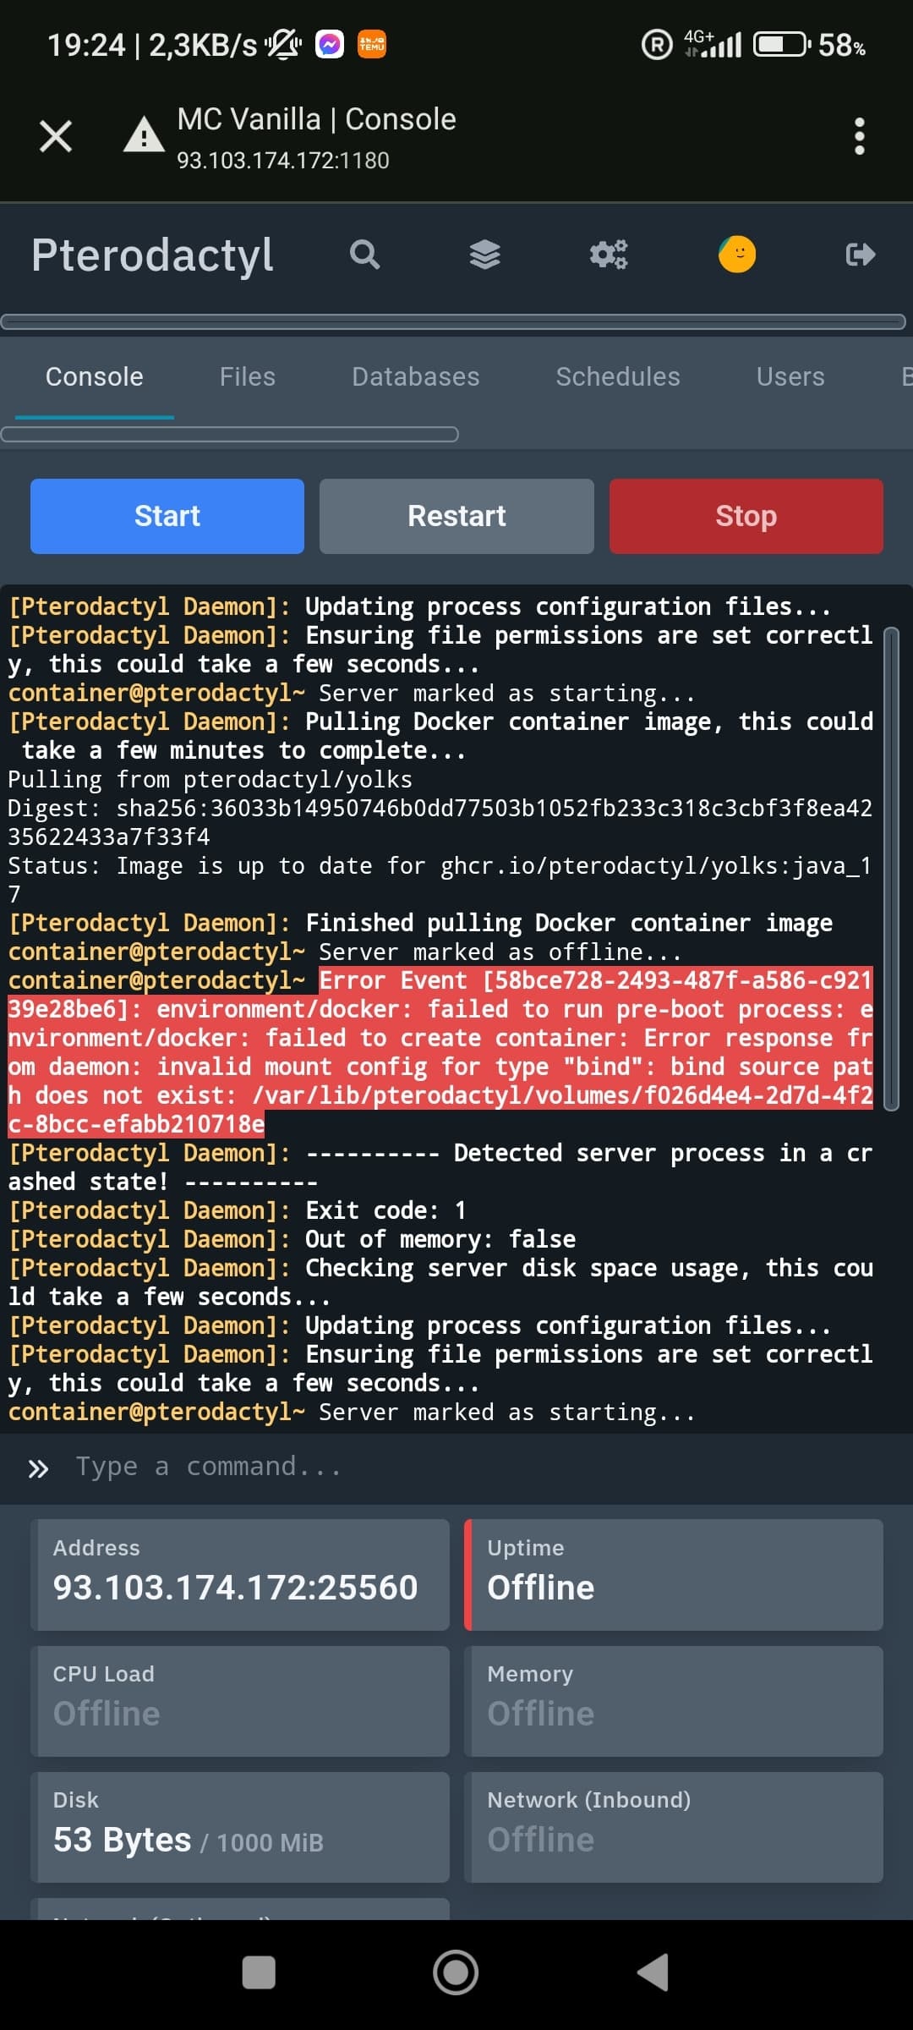Open the browser three-dot overflow menu

[x=860, y=136]
